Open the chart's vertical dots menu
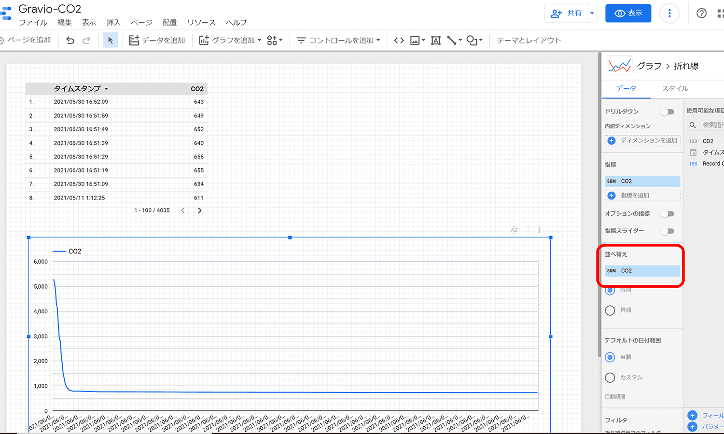 point(539,230)
